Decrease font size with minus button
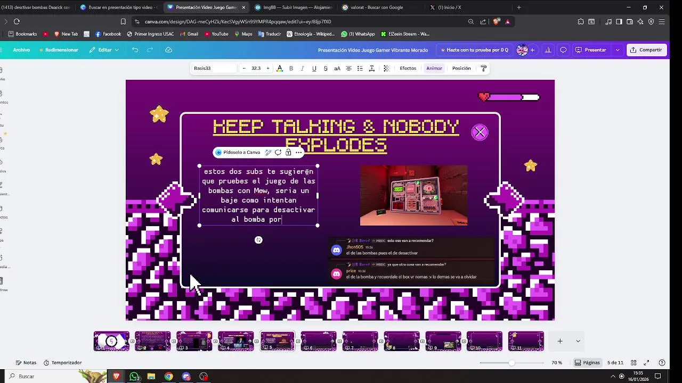 pyautogui.click(x=244, y=68)
